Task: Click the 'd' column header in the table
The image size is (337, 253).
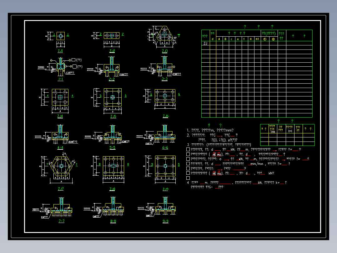Action: pos(213,39)
